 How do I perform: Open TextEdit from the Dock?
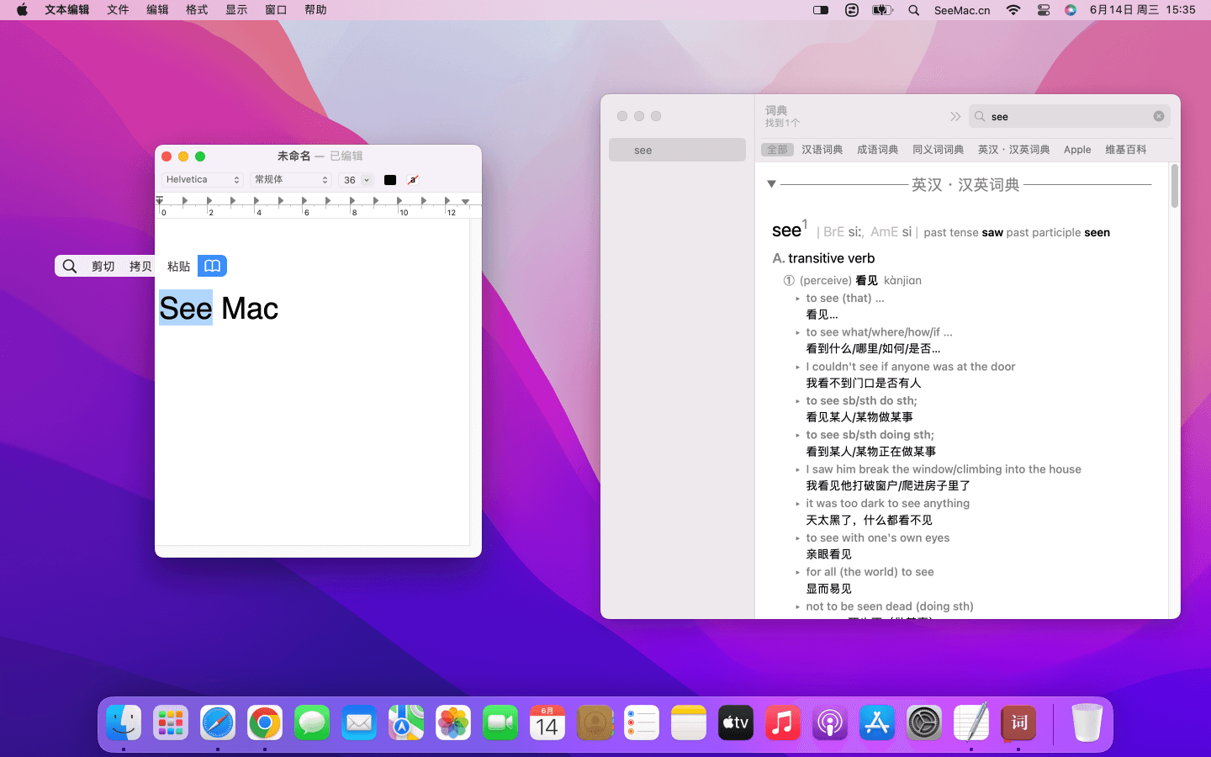[970, 723]
